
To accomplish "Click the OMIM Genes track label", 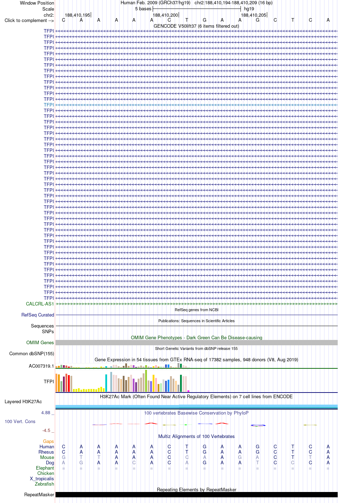I will click(x=40, y=342).
